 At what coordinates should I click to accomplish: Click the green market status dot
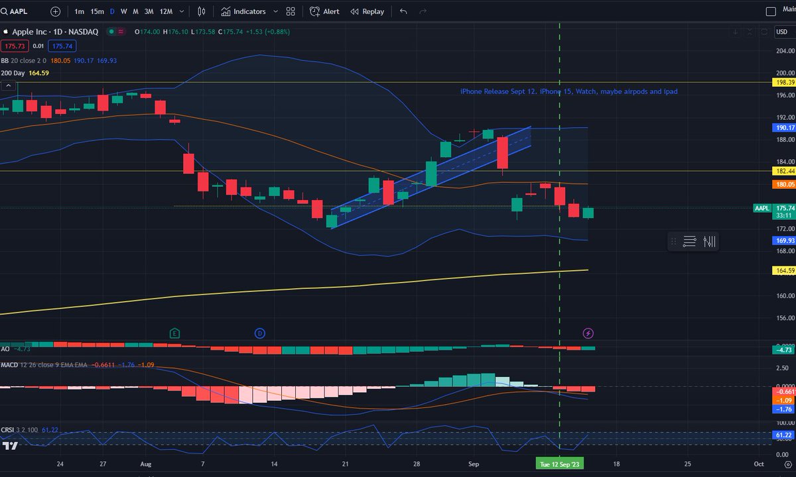[x=111, y=32]
